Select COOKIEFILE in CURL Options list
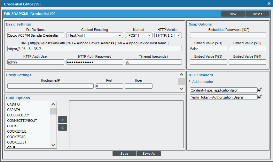273x162 pixels. pyautogui.click(x=28, y=131)
